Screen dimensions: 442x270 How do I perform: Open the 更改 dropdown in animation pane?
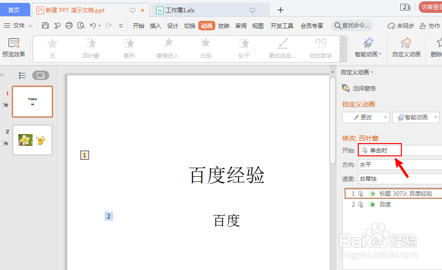coord(366,117)
